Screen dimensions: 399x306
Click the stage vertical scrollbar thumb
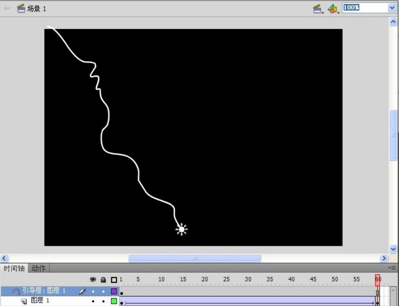tap(393, 135)
